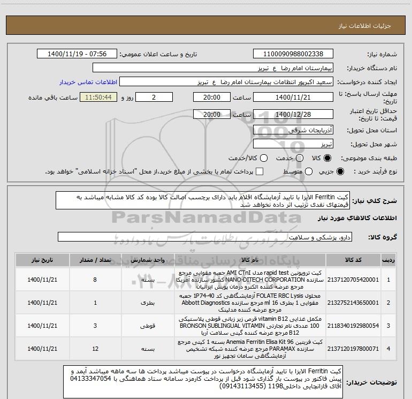Click the announcement date field 1400/11/19 - 07:56
Image resolution: width=412 pixels, height=399 pixels.
[77, 54]
